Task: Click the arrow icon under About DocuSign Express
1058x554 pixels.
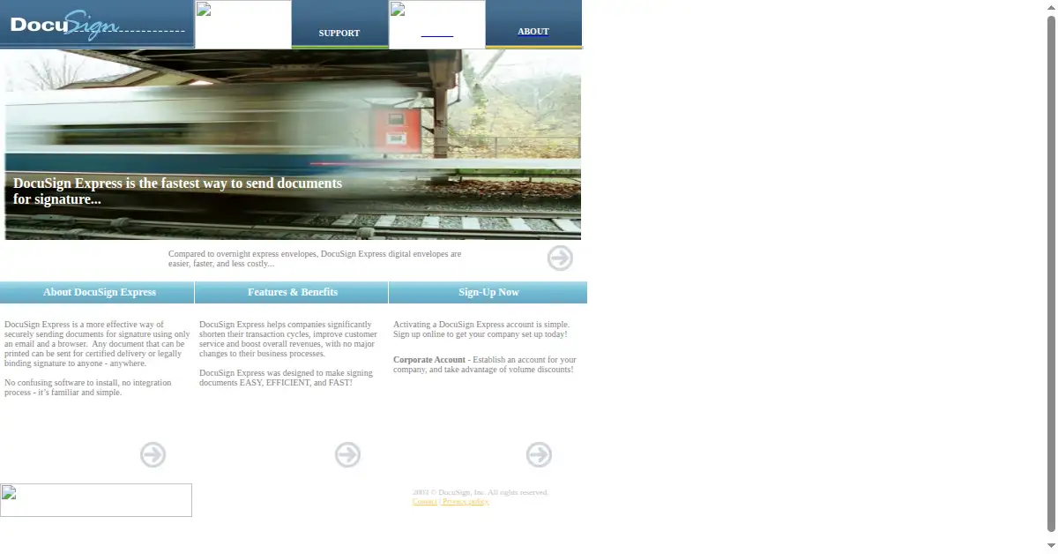Action: (x=153, y=454)
